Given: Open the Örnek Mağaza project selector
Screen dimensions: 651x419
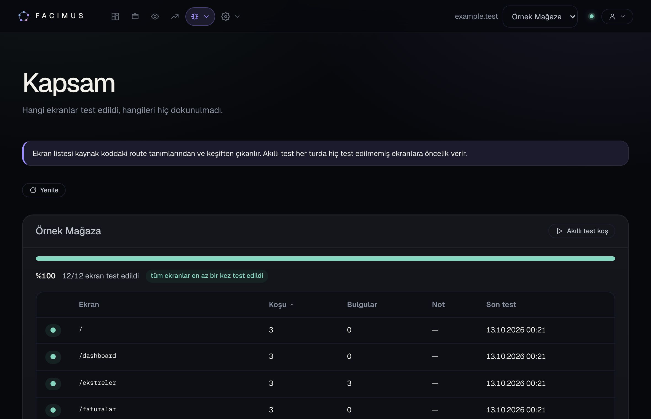Looking at the screenshot, I should point(540,17).
